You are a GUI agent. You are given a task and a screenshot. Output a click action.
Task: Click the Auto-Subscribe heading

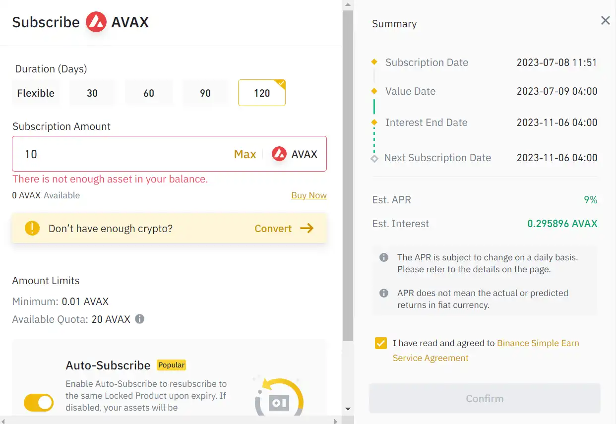pos(108,365)
